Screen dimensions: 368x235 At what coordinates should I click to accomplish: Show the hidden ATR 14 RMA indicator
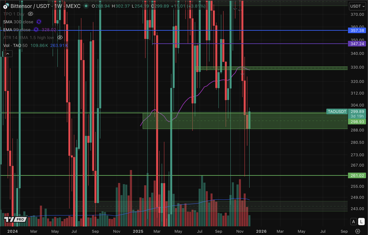[x=60, y=37]
